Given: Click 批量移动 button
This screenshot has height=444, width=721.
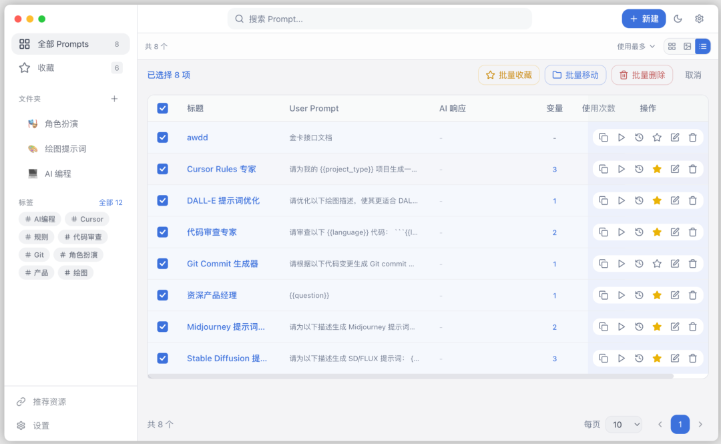Looking at the screenshot, I should (575, 75).
